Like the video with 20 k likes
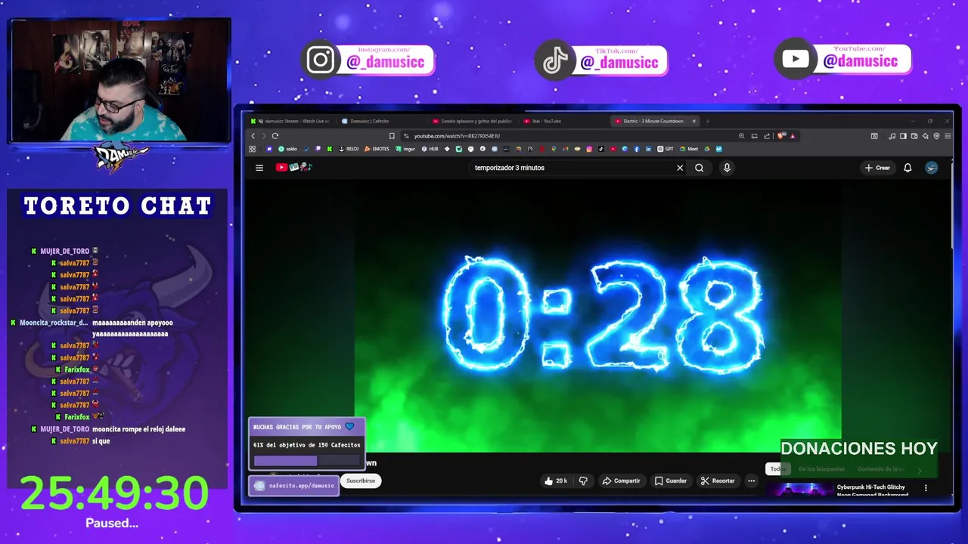Image resolution: width=968 pixels, height=544 pixels. tap(557, 481)
